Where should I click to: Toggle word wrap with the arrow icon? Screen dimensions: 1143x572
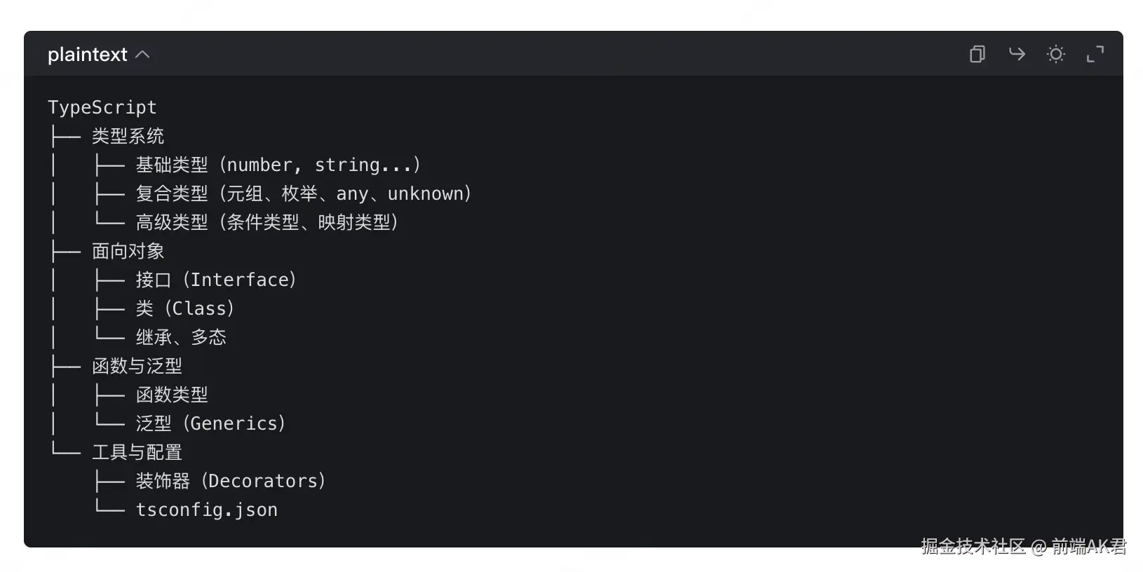pyautogui.click(x=1016, y=54)
